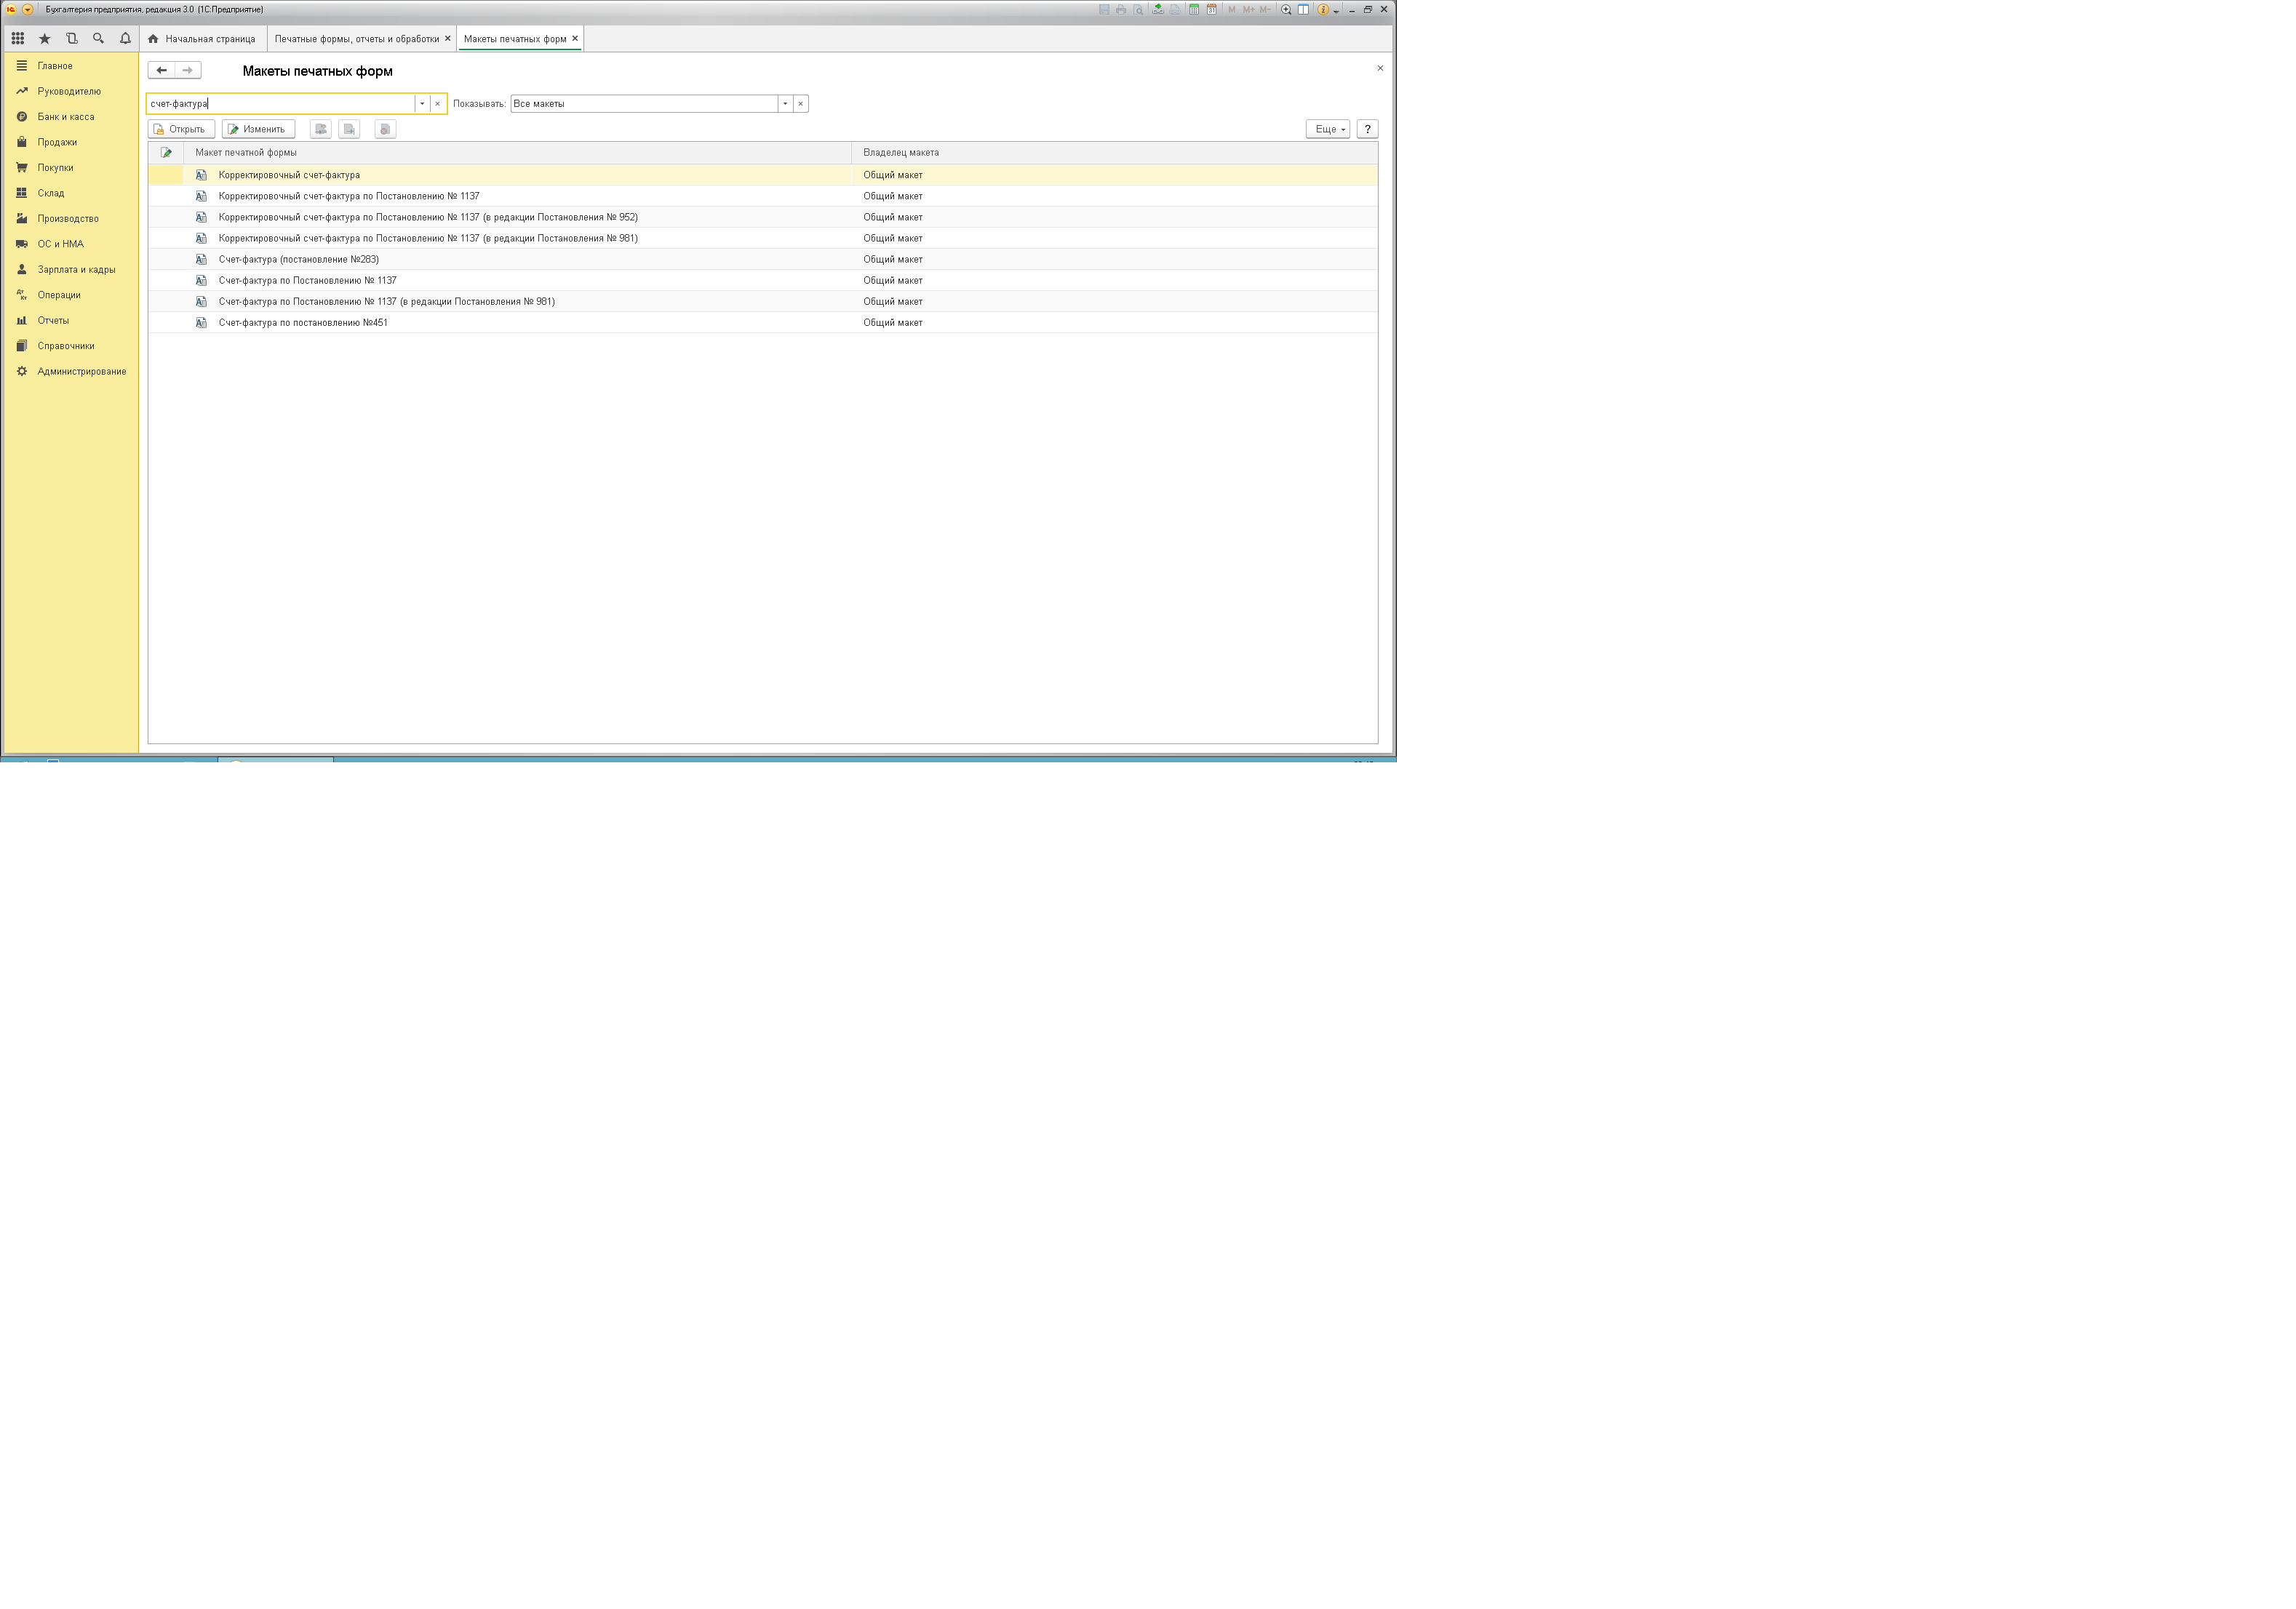Open the sections menu grid icon

pyautogui.click(x=18, y=39)
